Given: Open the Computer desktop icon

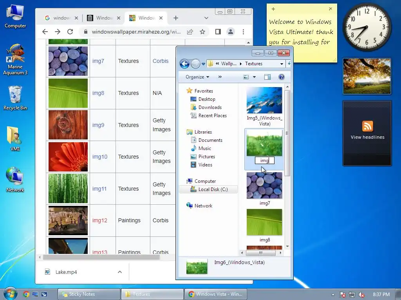Looking at the screenshot, I should pyautogui.click(x=15, y=16).
